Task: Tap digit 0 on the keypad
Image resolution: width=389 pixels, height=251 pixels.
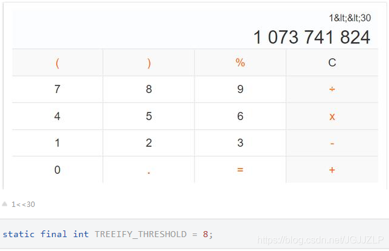Action: coord(57,170)
